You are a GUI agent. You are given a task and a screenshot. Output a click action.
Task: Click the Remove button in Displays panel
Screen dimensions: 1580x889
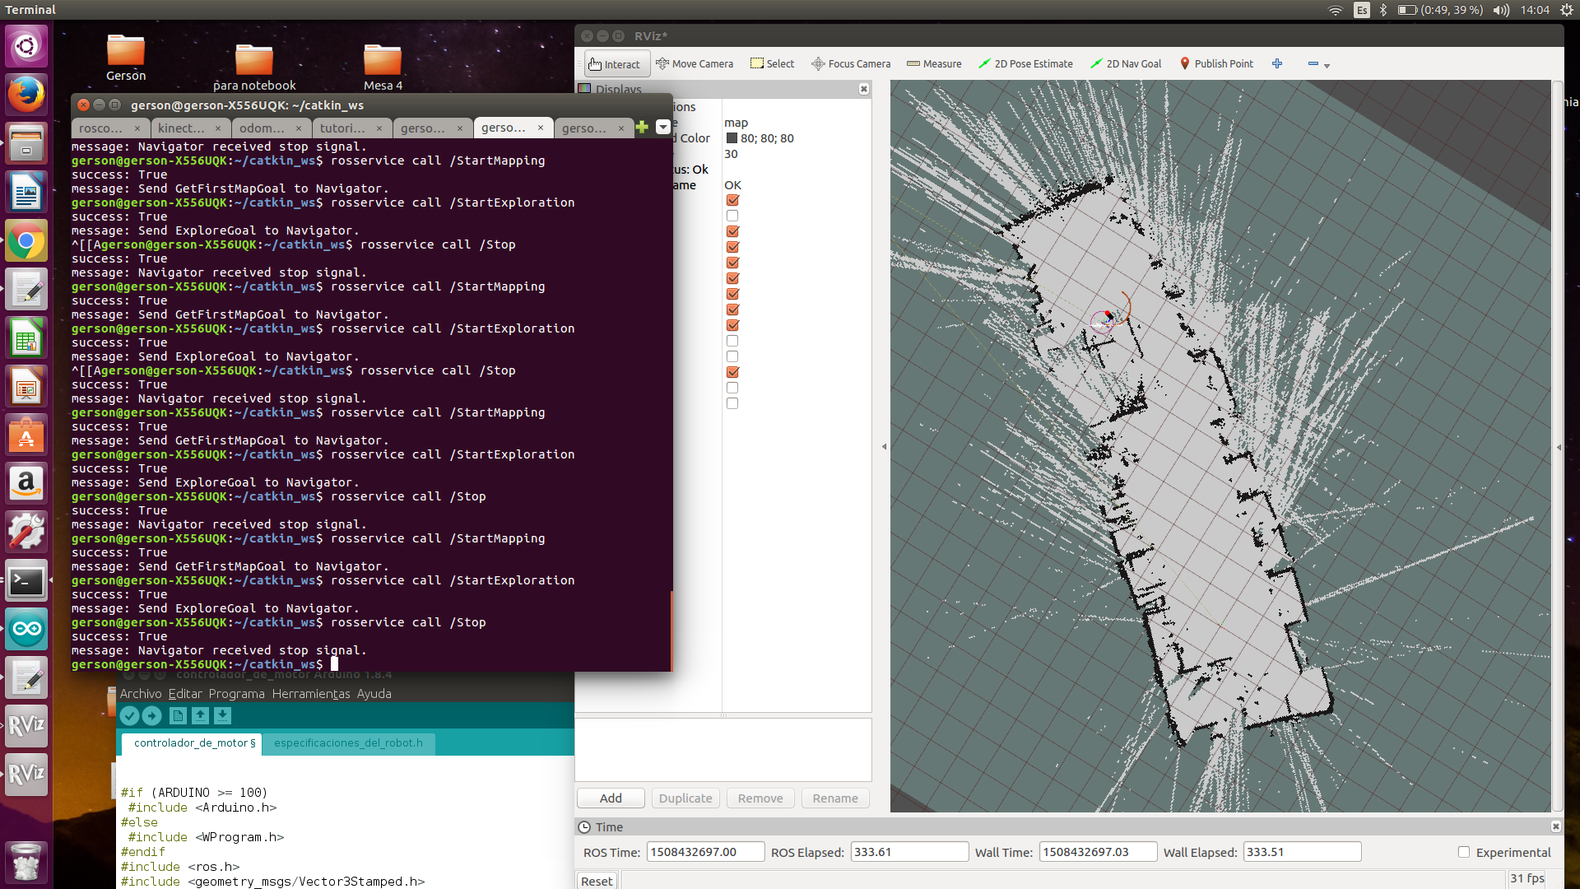click(759, 798)
